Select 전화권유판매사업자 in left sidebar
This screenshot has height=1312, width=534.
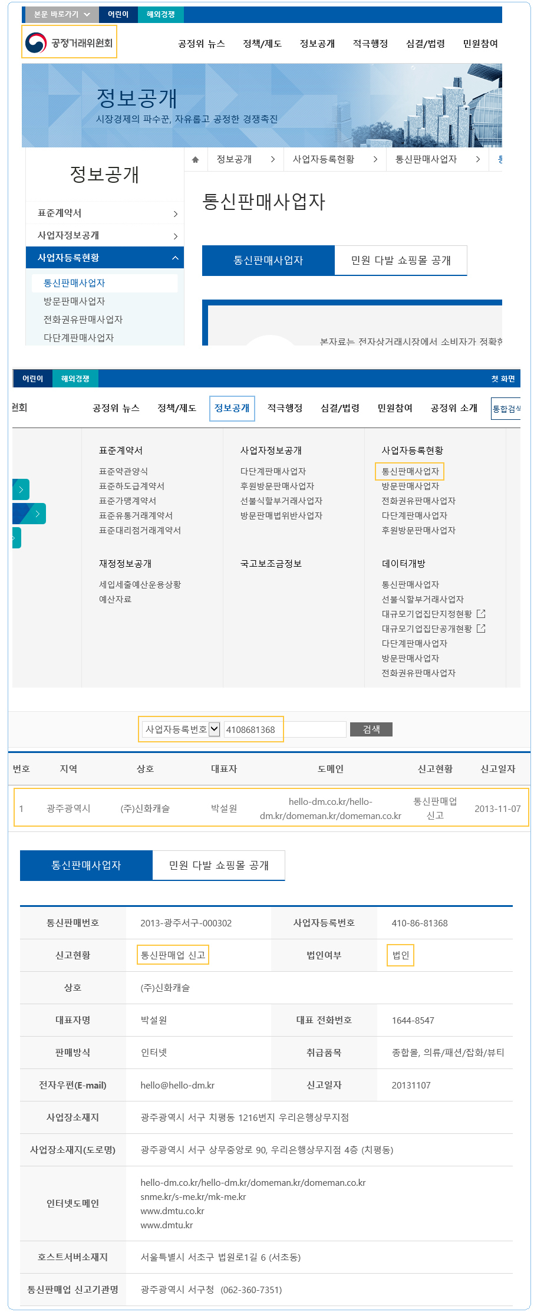tap(83, 320)
